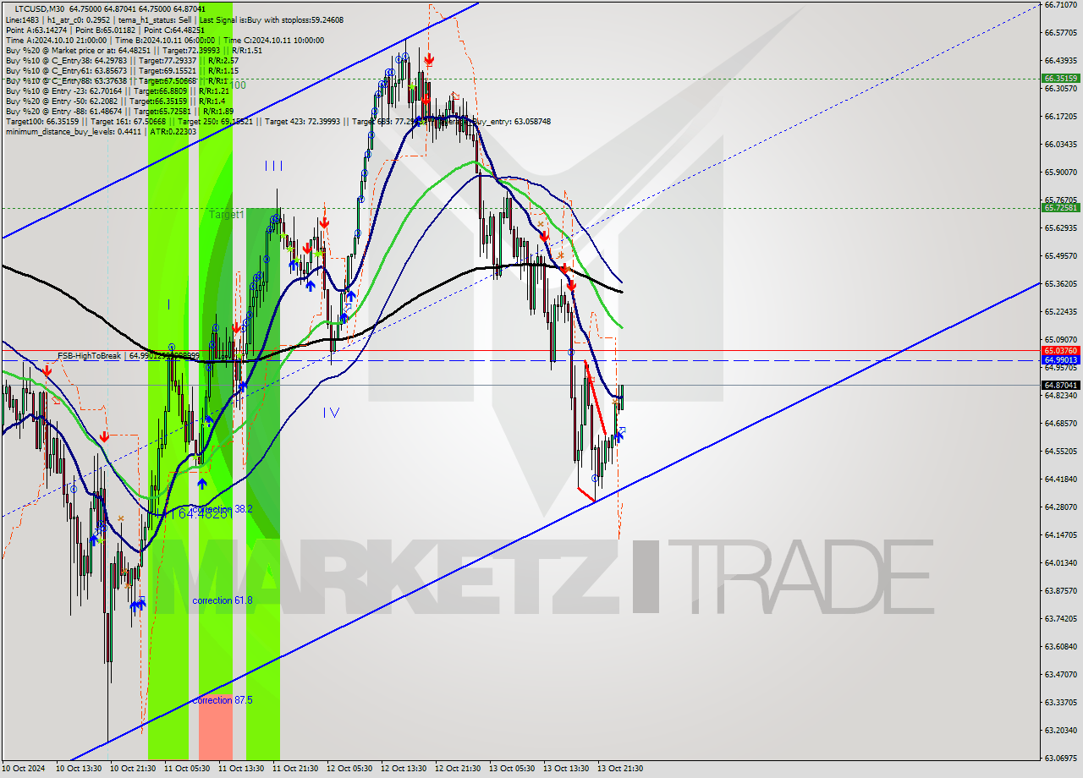Viewport: 1083px width, 778px height.
Task: Click the correction 87.5 label
Action: (223, 700)
